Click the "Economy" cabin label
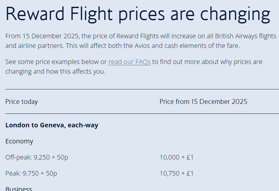Image resolution: width=279 pixels, height=191 pixels. click(19, 141)
